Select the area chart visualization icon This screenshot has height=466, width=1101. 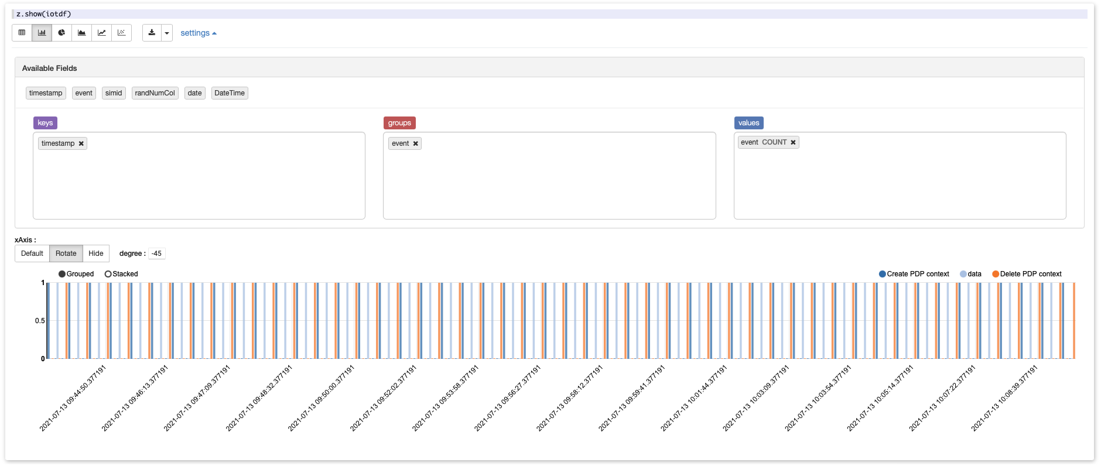[x=81, y=33]
